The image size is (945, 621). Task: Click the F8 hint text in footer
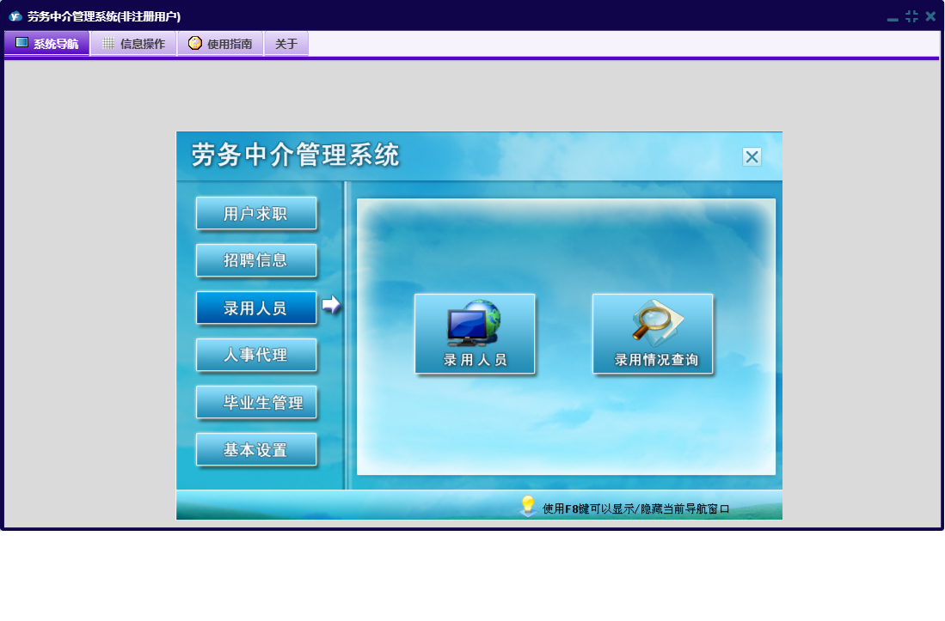(635, 509)
